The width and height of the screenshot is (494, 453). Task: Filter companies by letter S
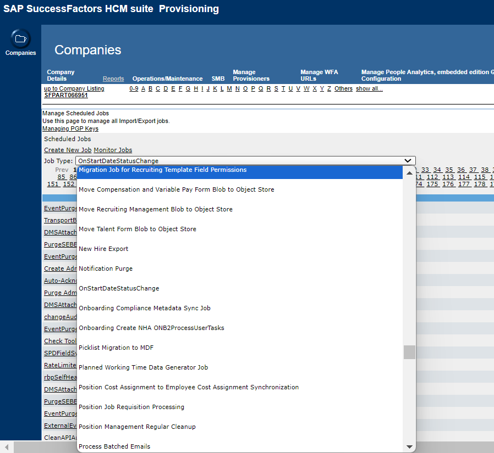[276, 88]
